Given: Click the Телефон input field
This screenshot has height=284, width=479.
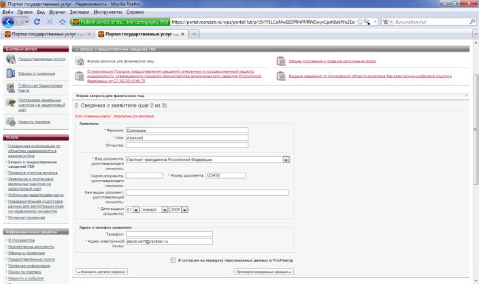Looking at the screenshot, I should tap(169, 234).
